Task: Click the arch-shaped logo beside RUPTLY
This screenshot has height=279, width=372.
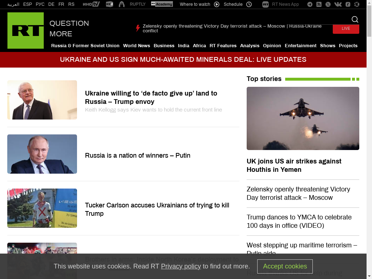Action: (x=121, y=4)
